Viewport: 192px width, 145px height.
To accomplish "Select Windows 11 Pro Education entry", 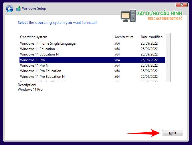I will [92, 71].
